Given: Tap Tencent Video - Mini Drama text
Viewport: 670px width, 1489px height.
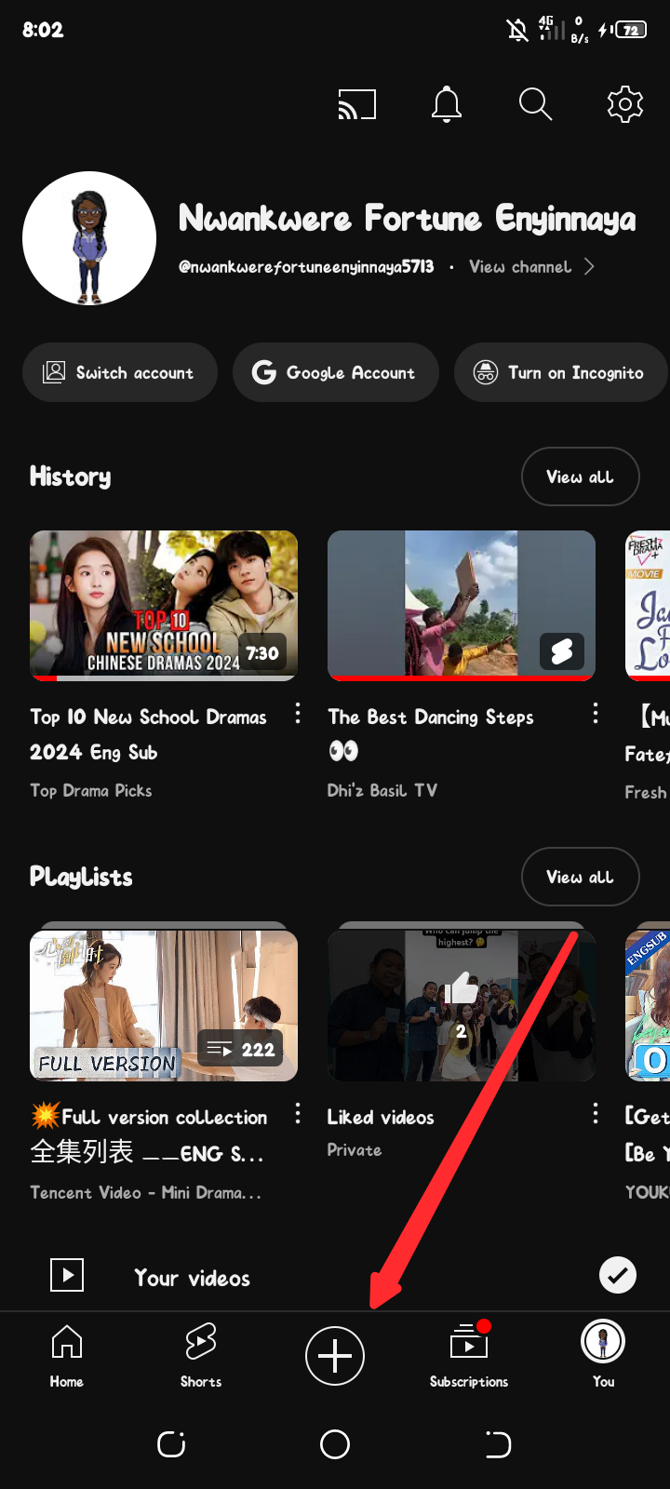Looking at the screenshot, I should tap(145, 1193).
